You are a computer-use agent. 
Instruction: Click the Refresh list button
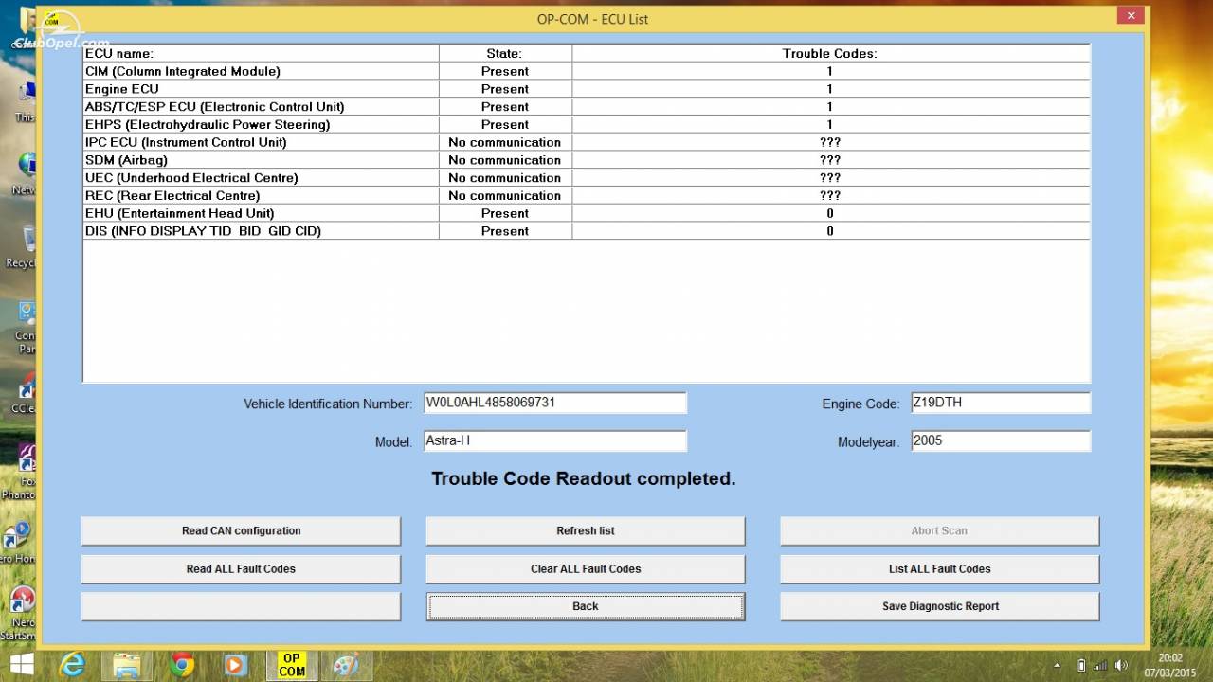click(x=586, y=530)
